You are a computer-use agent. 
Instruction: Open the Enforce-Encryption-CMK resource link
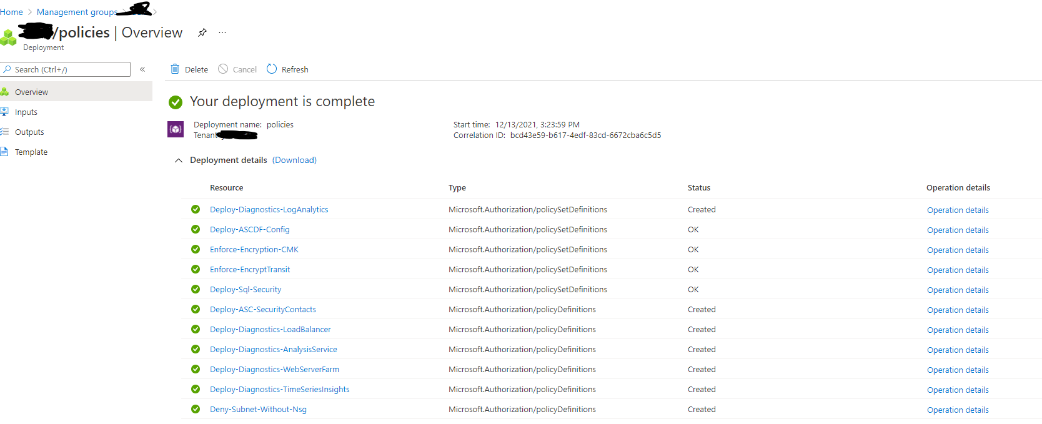pyautogui.click(x=254, y=249)
